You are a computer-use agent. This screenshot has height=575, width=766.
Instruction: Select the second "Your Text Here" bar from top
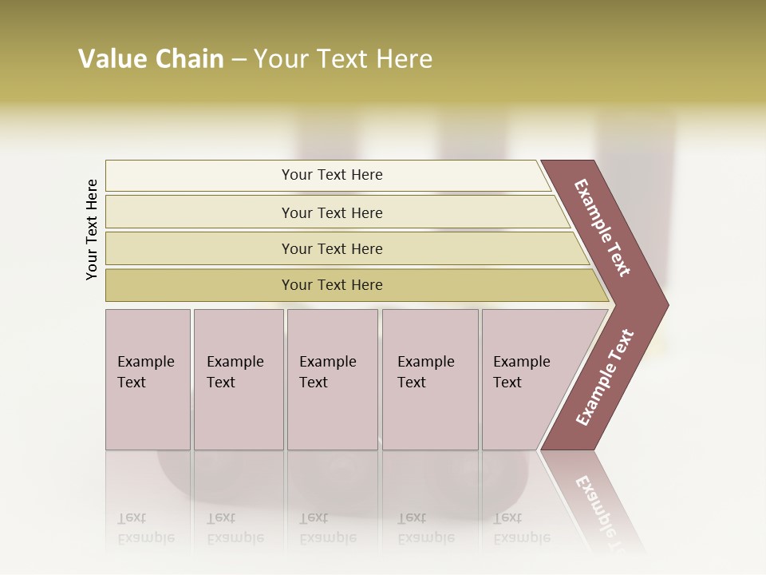click(x=332, y=212)
